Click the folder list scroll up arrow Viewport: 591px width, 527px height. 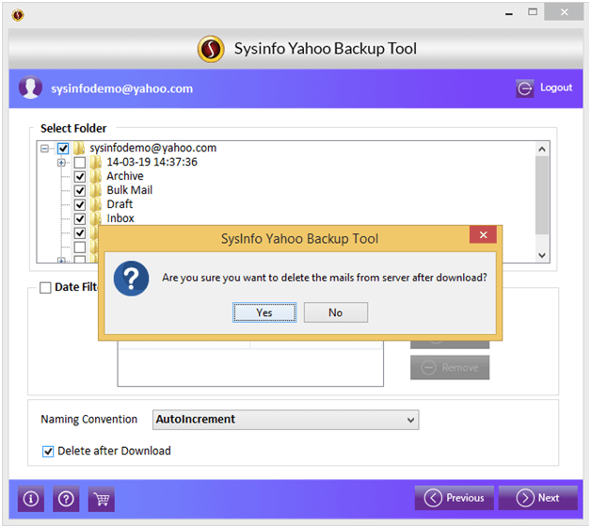tap(542, 149)
